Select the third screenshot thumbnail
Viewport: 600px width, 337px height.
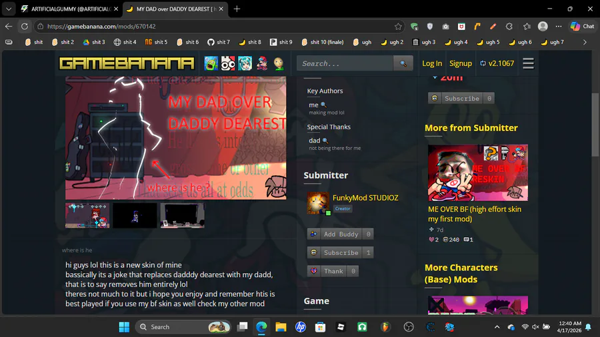[182, 216]
